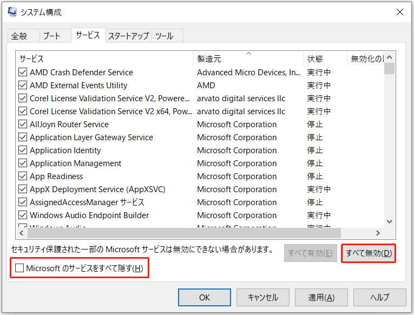
Task: Sort by サービス column header
Action: click(104, 58)
